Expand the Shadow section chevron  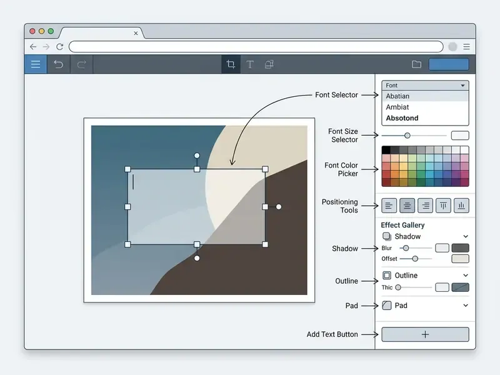click(466, 236)
